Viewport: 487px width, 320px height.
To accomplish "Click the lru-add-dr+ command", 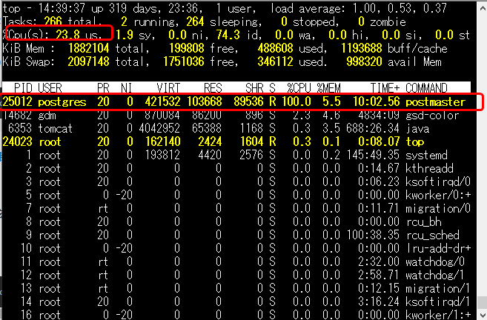I will click(438, 249).
